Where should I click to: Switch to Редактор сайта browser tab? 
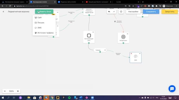coord(70,2)
